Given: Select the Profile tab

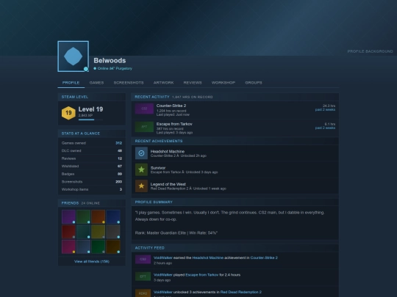Looking at the screenshot, I should (71, 83).
